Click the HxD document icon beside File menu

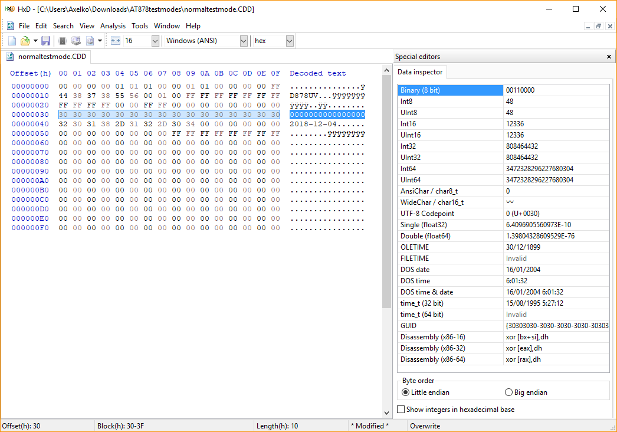click(x=11, y=25)
